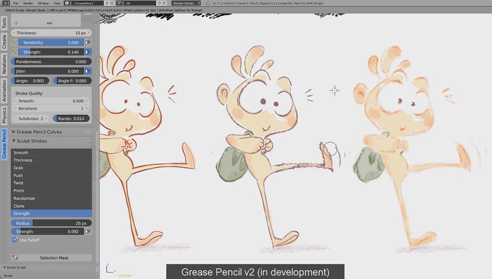Image resolution: width=492 pixels, height=279 pixels.
Task: Expand the Grease Pencil Curves panel
Action: point(15,132)
